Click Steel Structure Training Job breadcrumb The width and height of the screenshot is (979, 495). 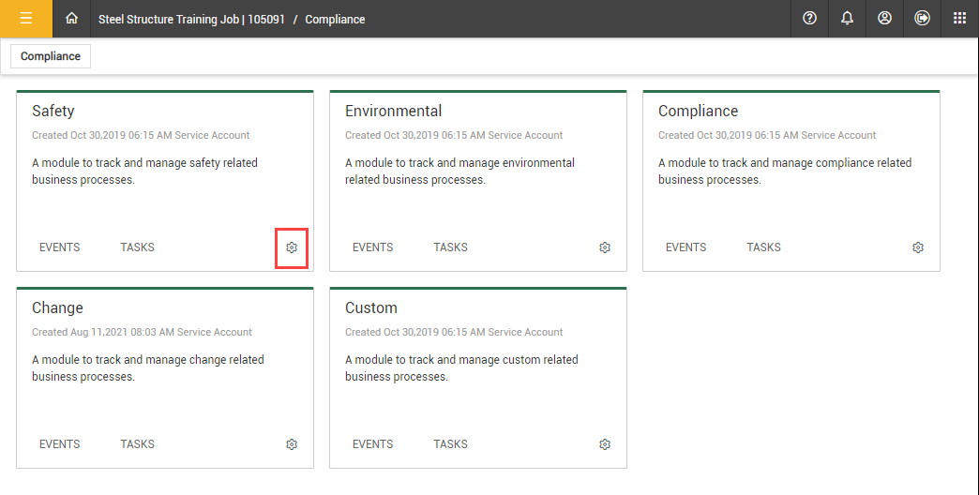tap(191, 19)
